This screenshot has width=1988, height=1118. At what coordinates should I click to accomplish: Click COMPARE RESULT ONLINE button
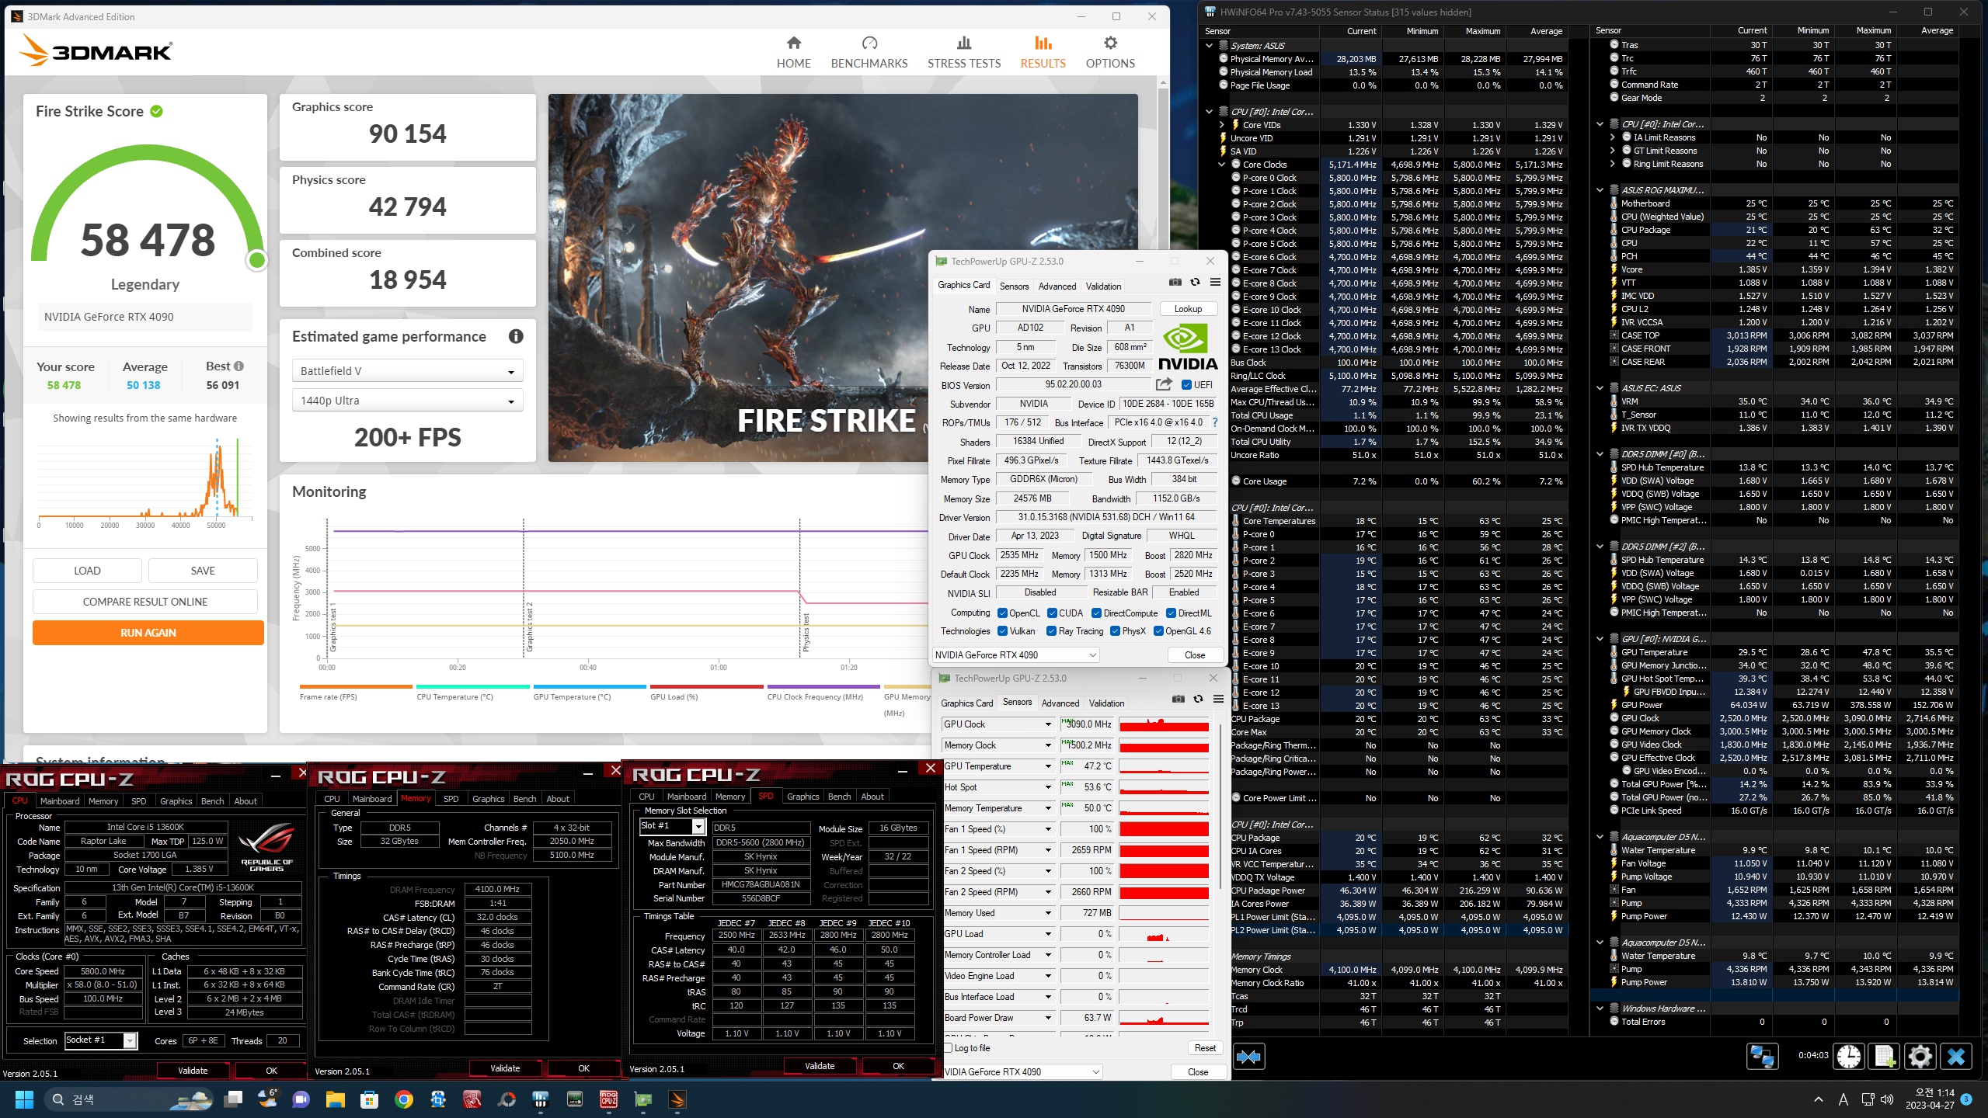point(145,602)
